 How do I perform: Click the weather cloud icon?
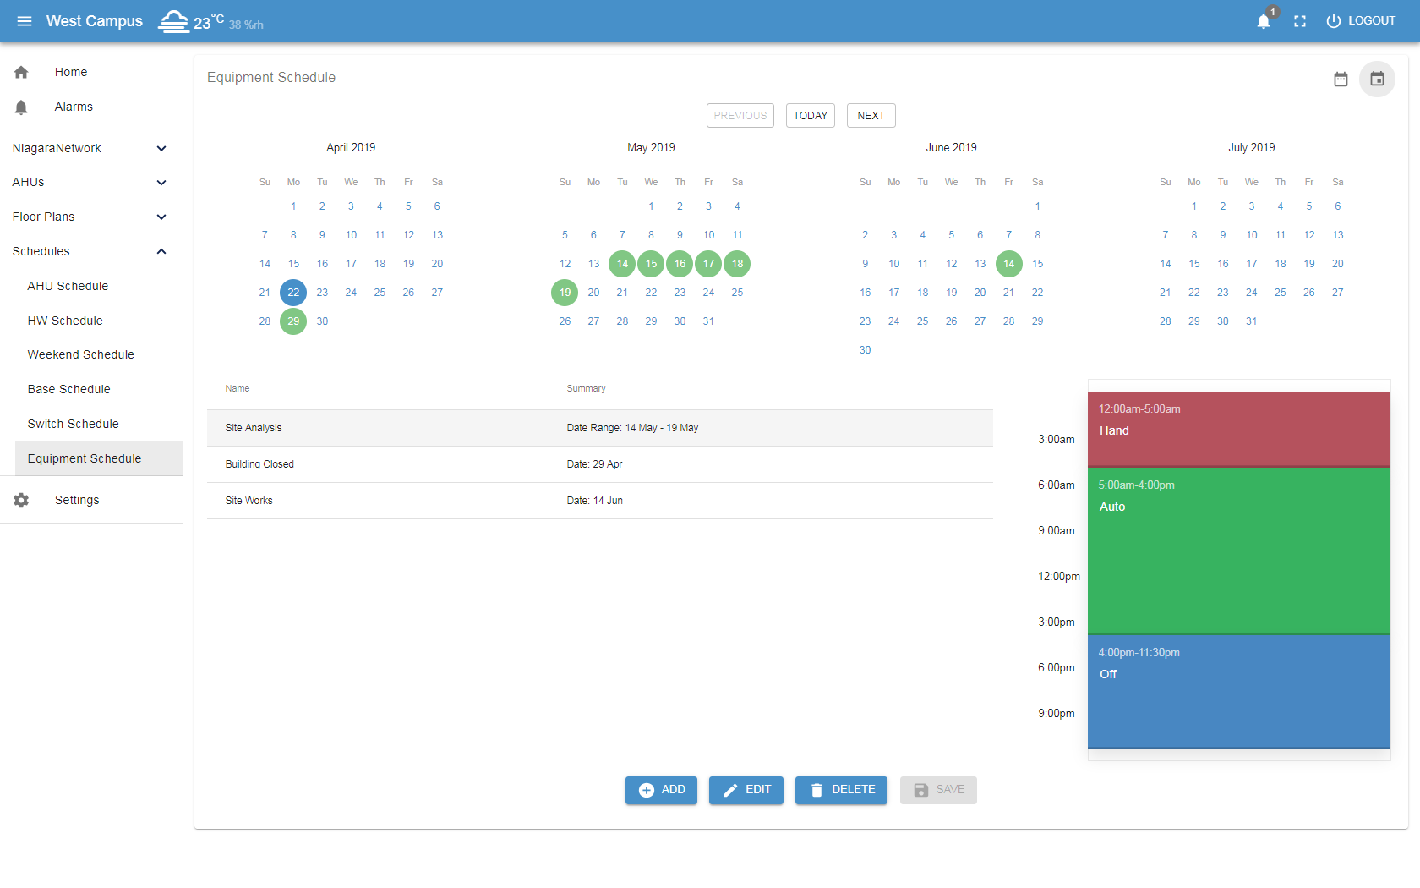click(173, 21)
